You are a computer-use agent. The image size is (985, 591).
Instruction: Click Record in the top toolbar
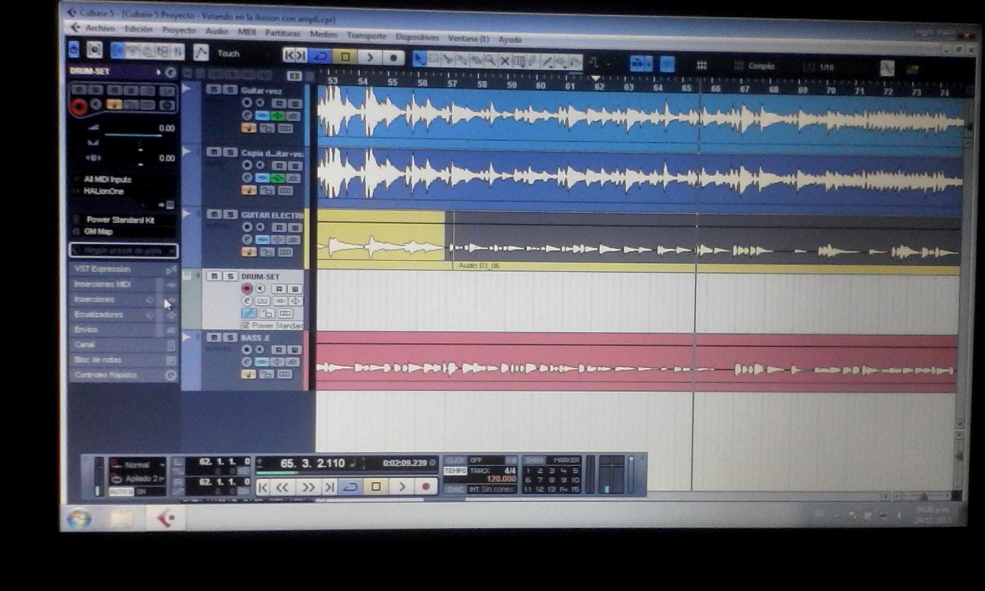point(393,58)
